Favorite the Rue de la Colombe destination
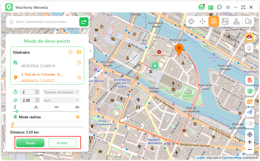The width and height of the screenshot is (260, 161). pyautogui.click(x=79, y=77)
